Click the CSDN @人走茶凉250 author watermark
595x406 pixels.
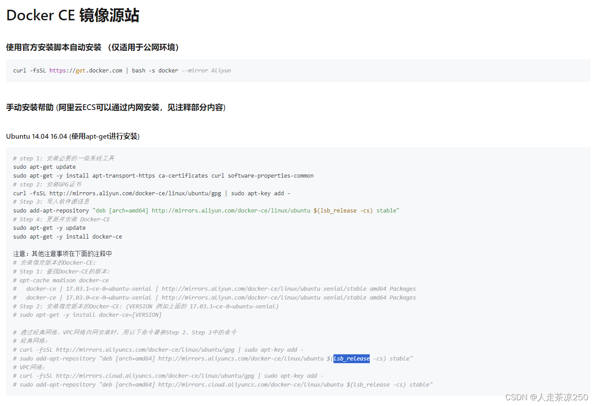coord(547,397)
